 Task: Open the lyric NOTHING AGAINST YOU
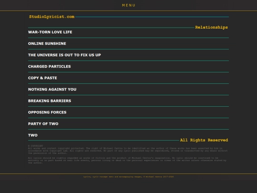tap(52, 90)
